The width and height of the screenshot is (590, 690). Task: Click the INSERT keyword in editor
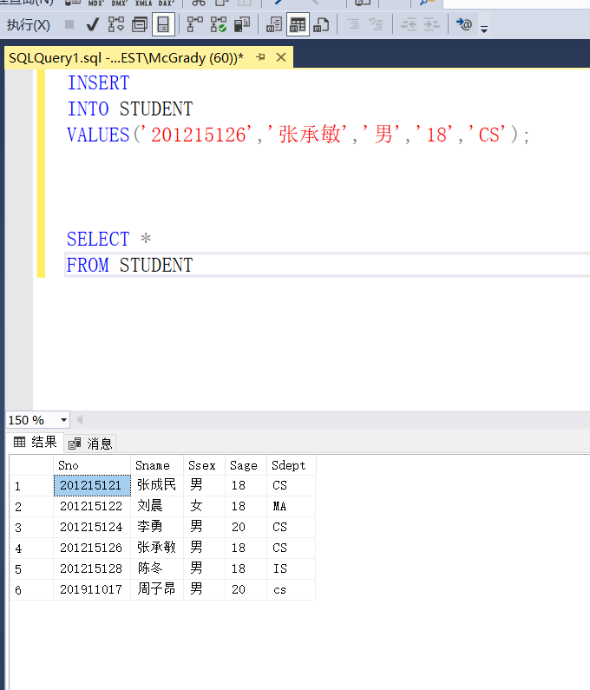pyautogui.click(x=98, y=82)
